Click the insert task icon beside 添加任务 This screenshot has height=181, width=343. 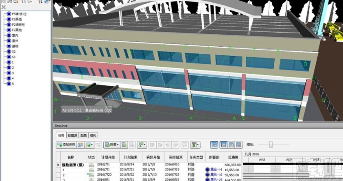pos(80,145)
